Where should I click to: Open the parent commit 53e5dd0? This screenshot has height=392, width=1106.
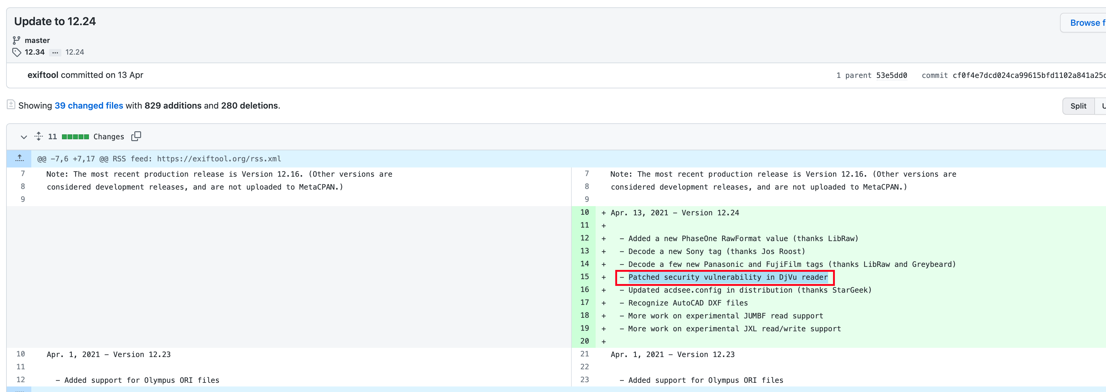(891, 75)
